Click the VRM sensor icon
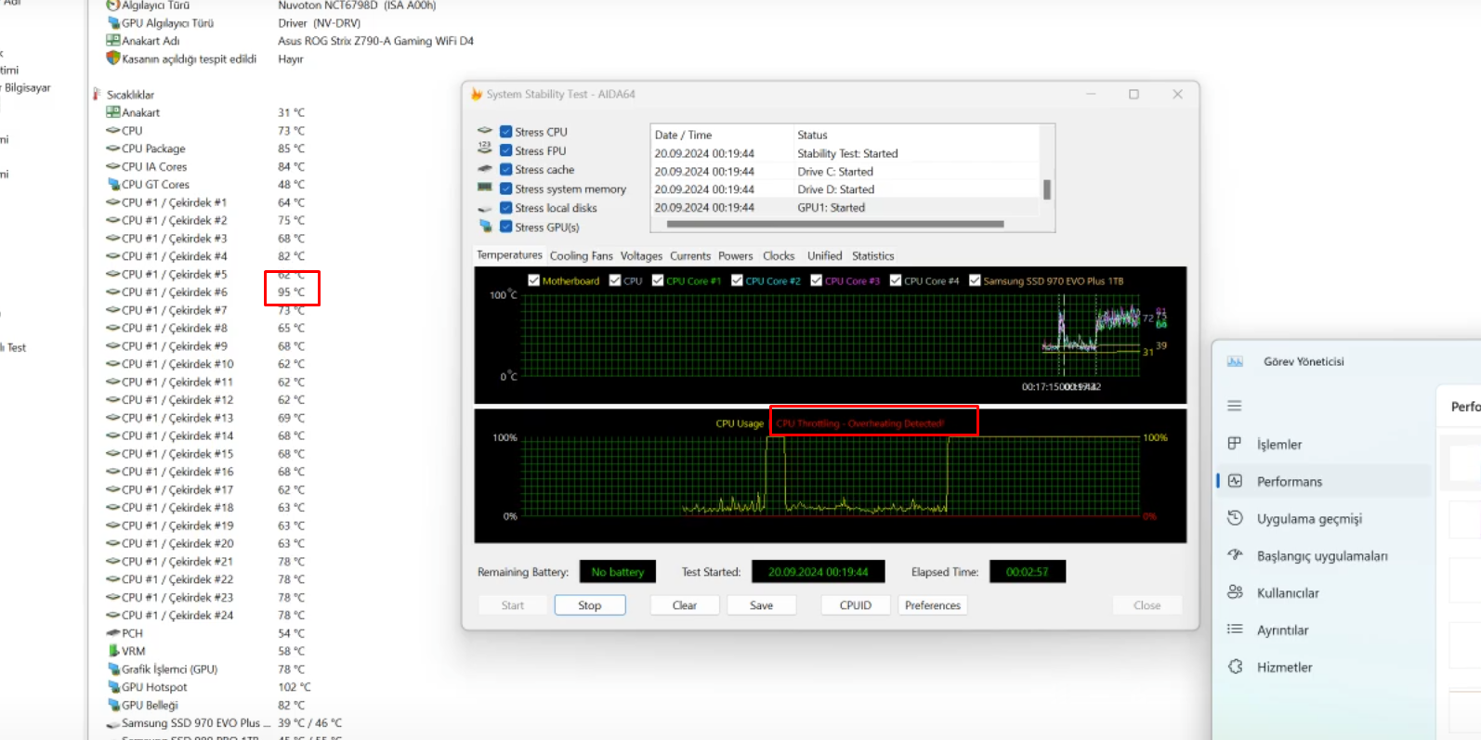 tap(113, 651)
